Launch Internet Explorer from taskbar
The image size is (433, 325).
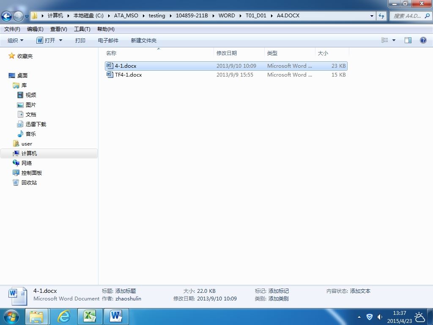coord(63,317)
